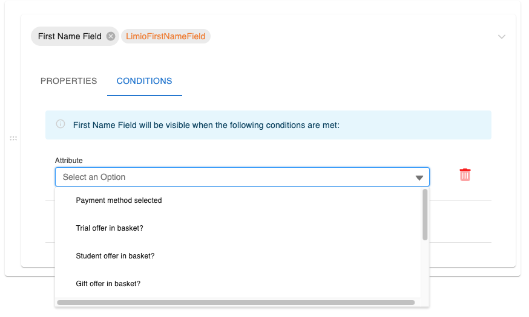Click the dropdown list horizontal scrollbar
Viewport: 529px width, 317px height.
pyautogui.click(x=236, y=303)
